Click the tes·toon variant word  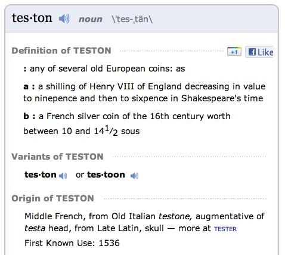106,175
